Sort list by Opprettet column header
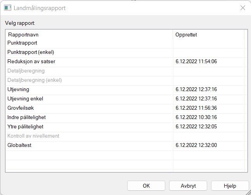251x195 pixels. [x=208, y=35]
